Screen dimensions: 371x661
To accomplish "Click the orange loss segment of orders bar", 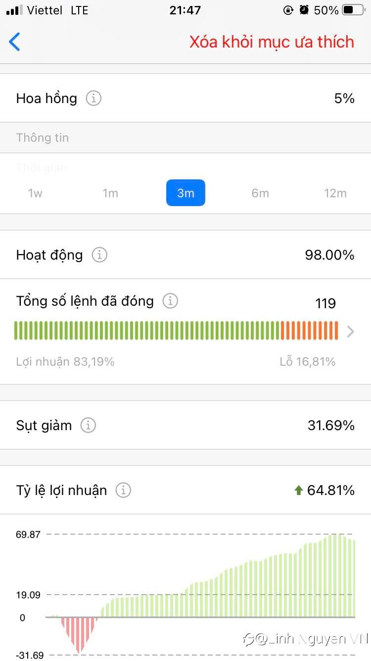I will (309, 330).
